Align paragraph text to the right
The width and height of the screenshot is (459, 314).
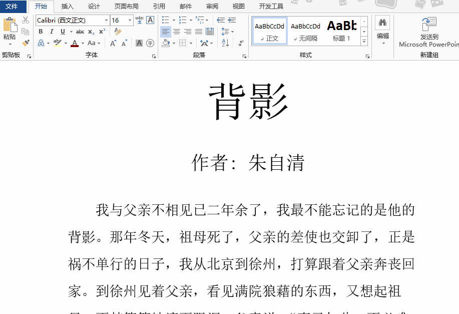tap(188, 32)
